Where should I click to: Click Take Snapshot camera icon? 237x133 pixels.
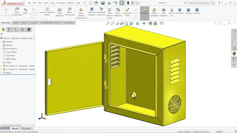(163, 12)
